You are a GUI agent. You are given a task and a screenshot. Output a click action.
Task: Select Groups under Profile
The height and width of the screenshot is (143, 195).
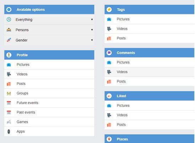49,93
